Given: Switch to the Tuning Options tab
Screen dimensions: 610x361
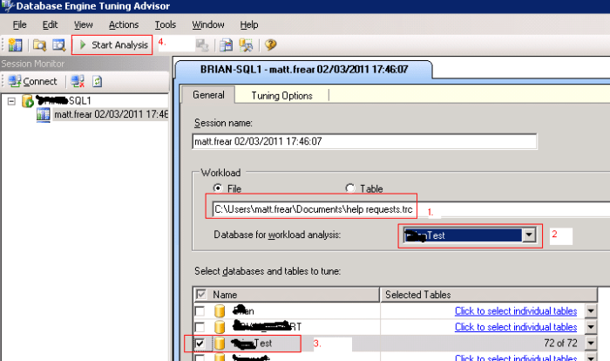Looking at the screenshot, I should click(x=281, y=95).
